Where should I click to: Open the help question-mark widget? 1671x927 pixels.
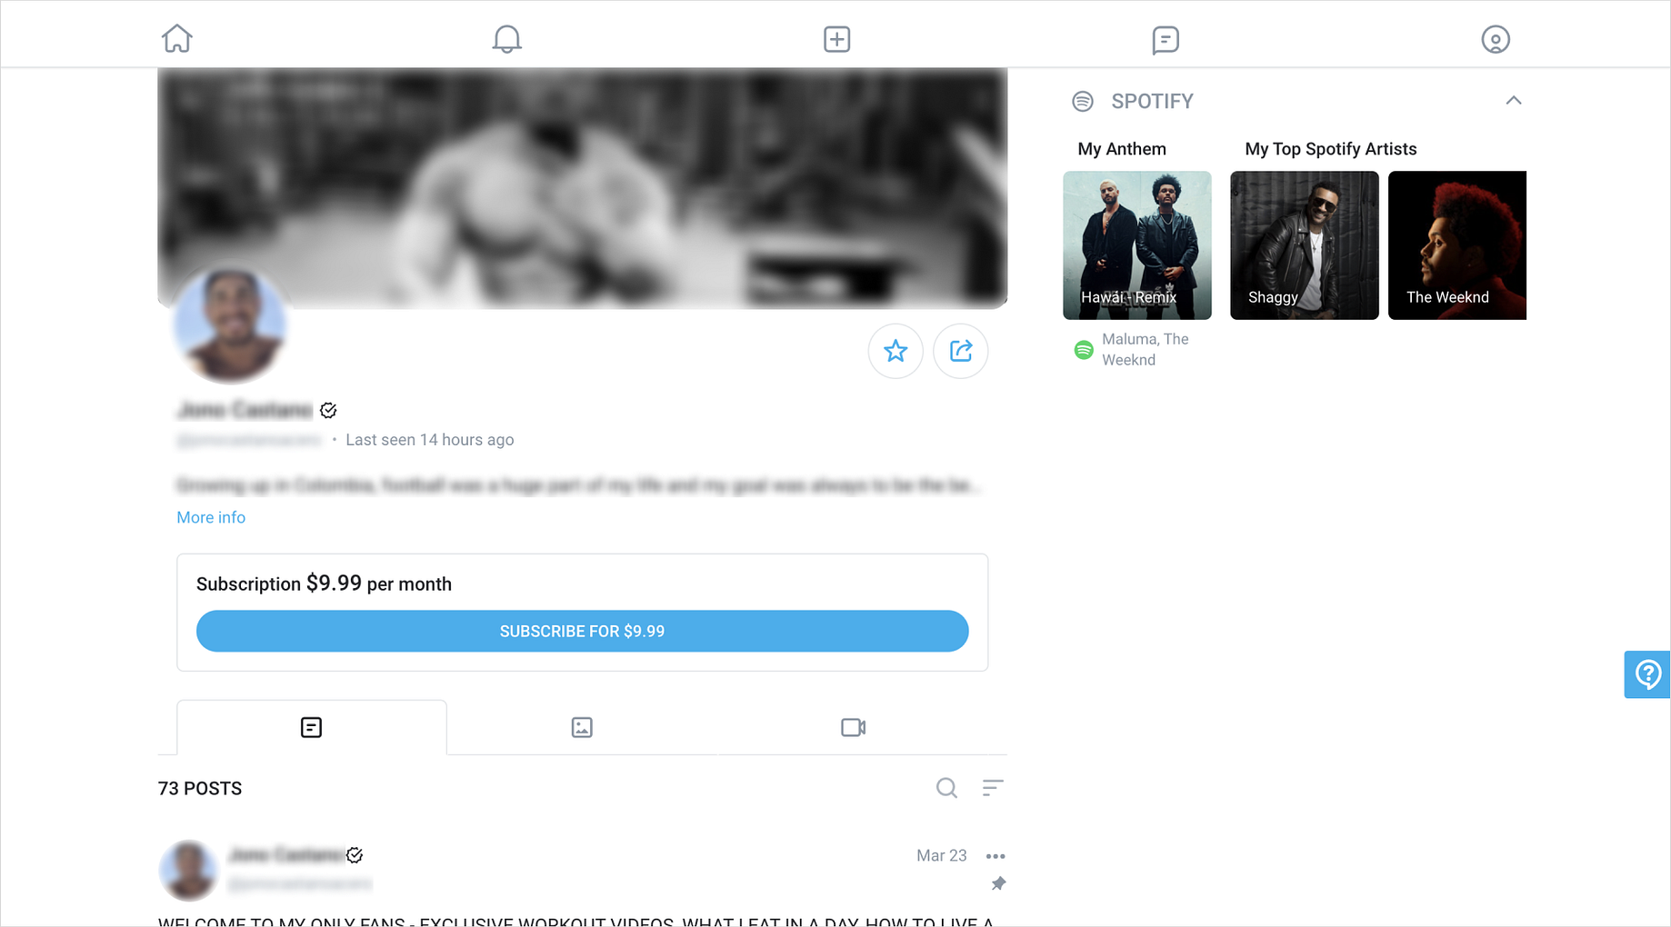[1647, 674]
